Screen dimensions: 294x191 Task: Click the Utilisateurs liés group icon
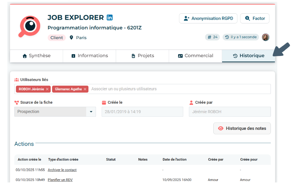point(17,80)
